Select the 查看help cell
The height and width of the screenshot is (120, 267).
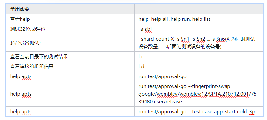[x=70, y=19]
